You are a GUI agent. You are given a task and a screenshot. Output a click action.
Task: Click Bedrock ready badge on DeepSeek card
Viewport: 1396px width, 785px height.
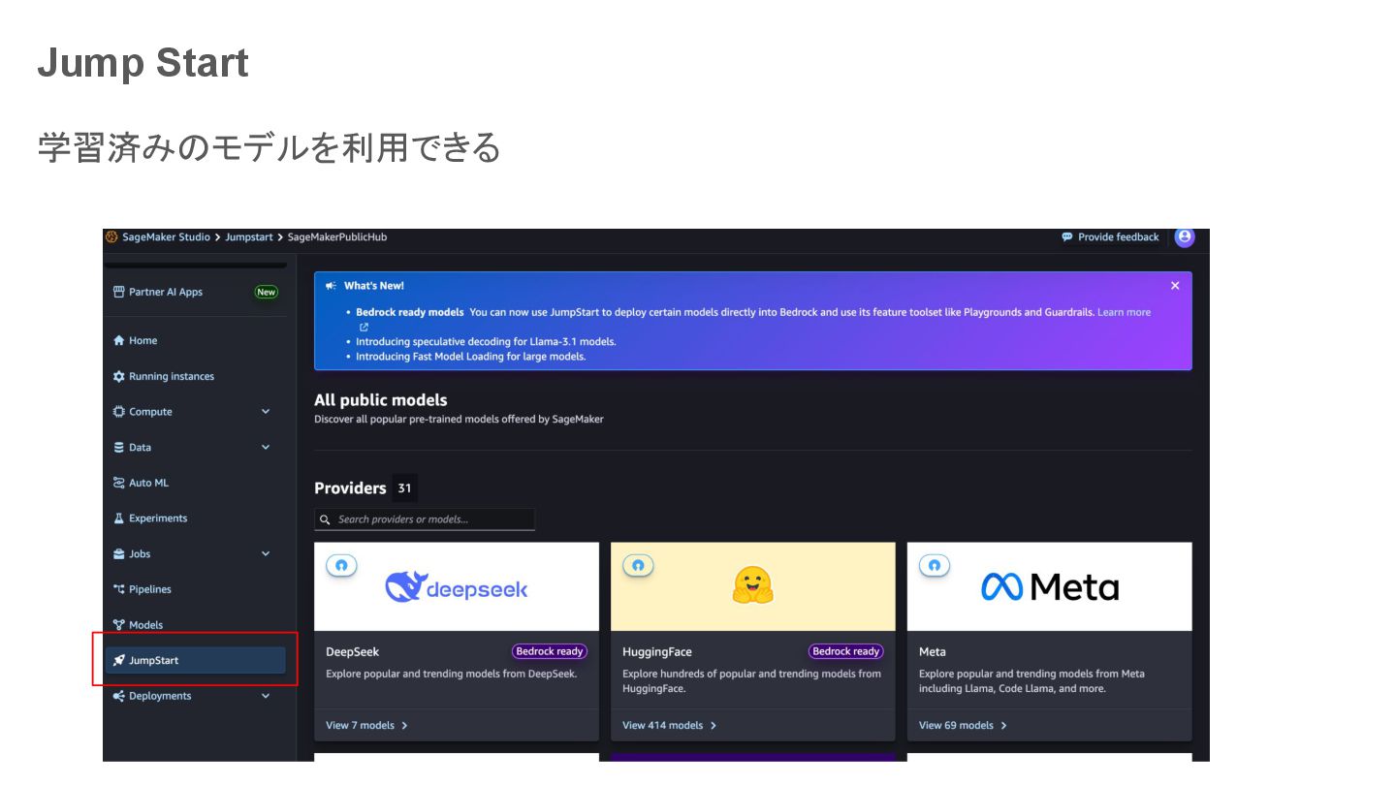550,651
